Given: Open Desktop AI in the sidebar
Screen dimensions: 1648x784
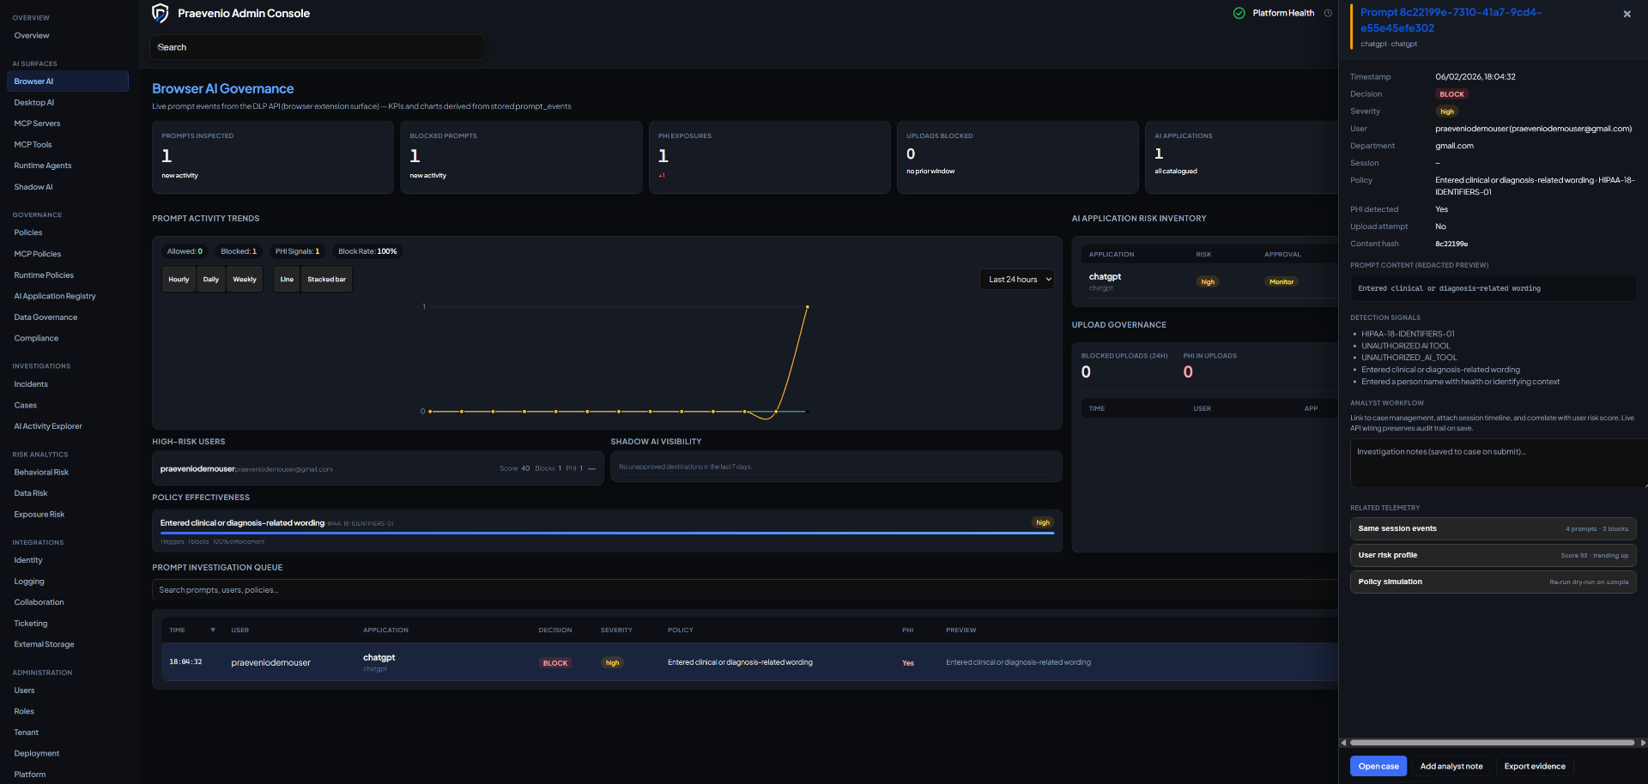Looking at the screenshot, I should (x=34, y=103).
